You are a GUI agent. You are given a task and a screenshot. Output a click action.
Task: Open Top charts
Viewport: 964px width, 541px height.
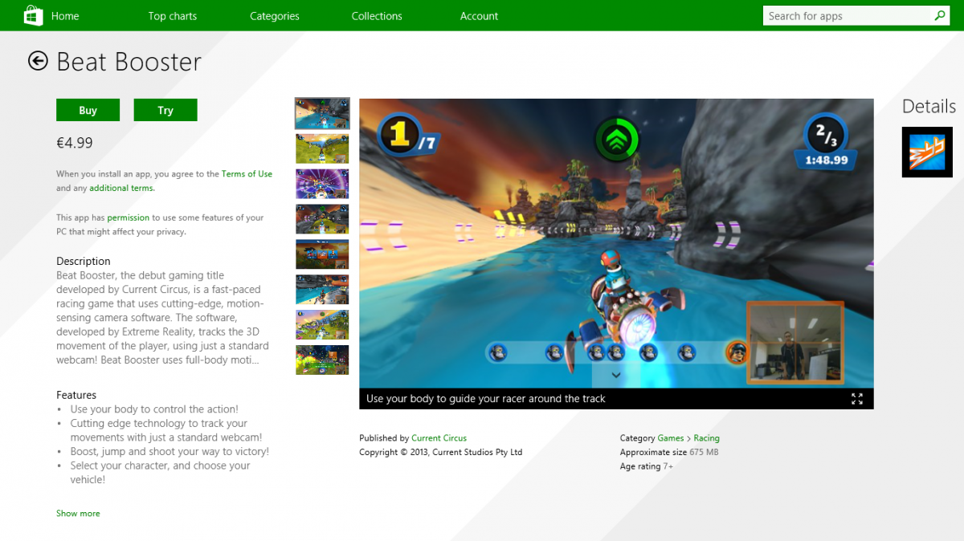(173, 16)
